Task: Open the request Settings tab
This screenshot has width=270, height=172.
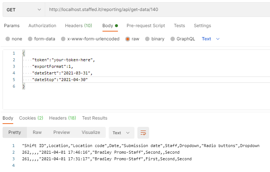Action: 202,26
